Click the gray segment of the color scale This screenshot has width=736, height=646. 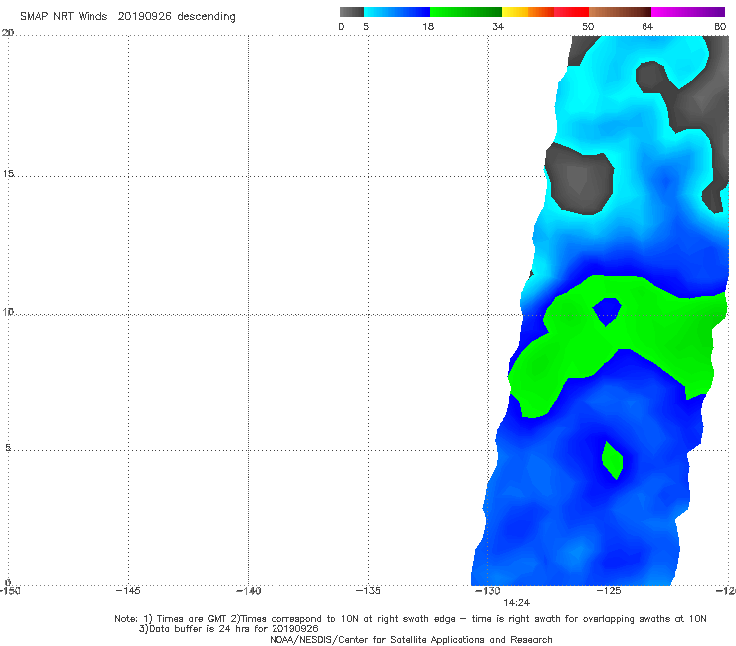351,12
